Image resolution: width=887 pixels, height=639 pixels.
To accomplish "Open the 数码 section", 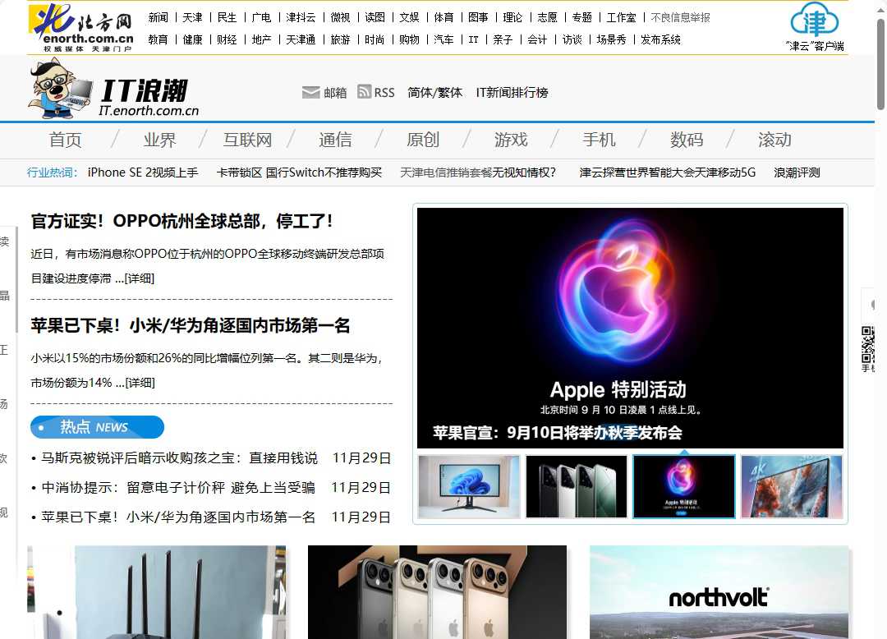I will 687,140.
